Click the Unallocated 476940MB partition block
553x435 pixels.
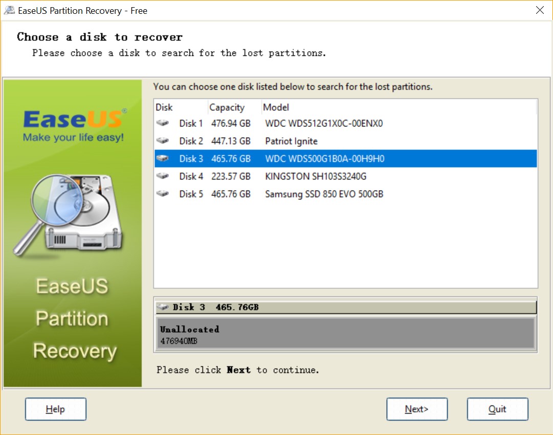pos(345,334)
